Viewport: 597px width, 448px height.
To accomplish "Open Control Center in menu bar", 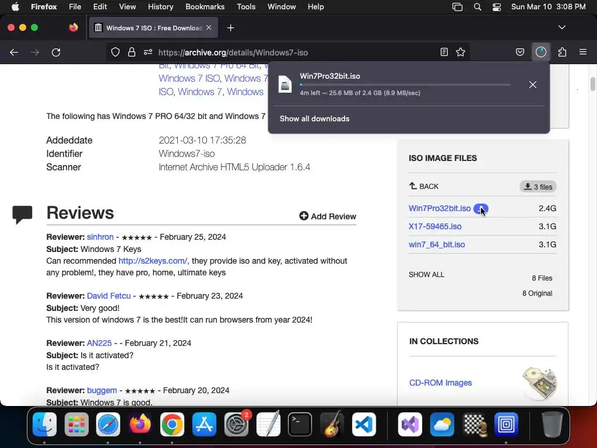I will [497, 7].
